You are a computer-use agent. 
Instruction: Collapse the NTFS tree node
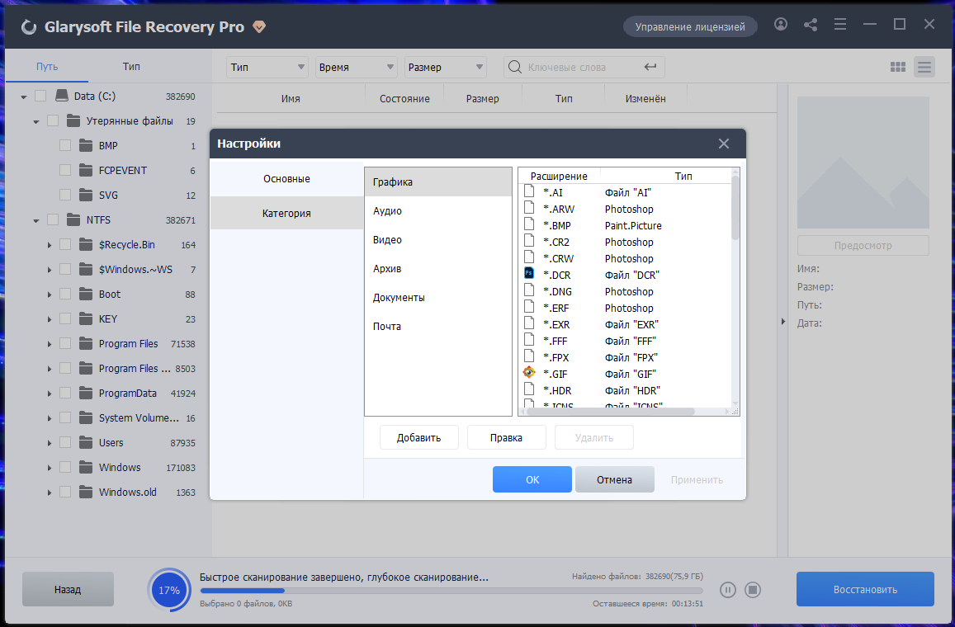36,220
